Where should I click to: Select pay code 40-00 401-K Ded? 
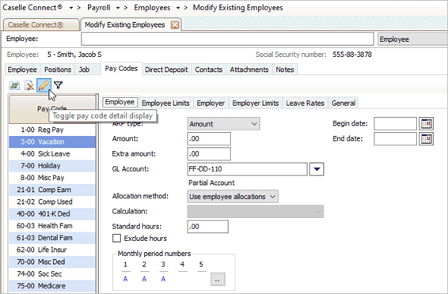click(52, 213)
